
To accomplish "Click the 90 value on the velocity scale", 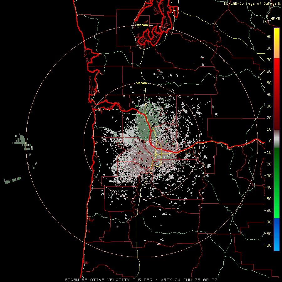I will click(x=269, y=37).
